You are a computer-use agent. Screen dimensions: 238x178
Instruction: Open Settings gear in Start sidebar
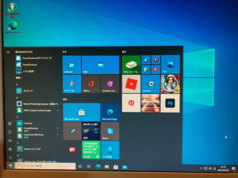(x=10, y=149)
